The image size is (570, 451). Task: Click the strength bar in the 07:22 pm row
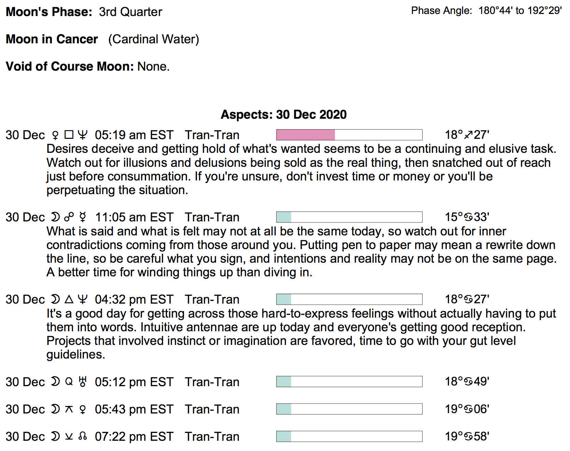tap(349, 436)
